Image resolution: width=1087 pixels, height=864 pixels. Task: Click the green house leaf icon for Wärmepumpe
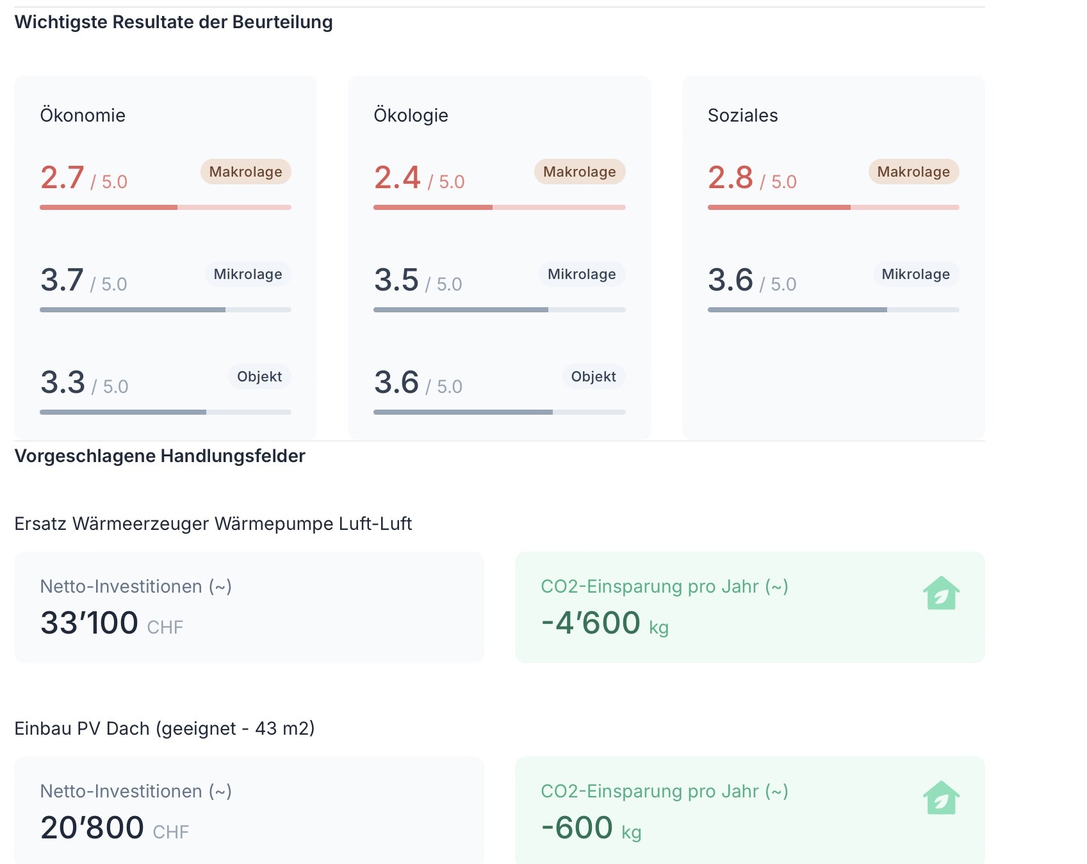tap(941, 593)
